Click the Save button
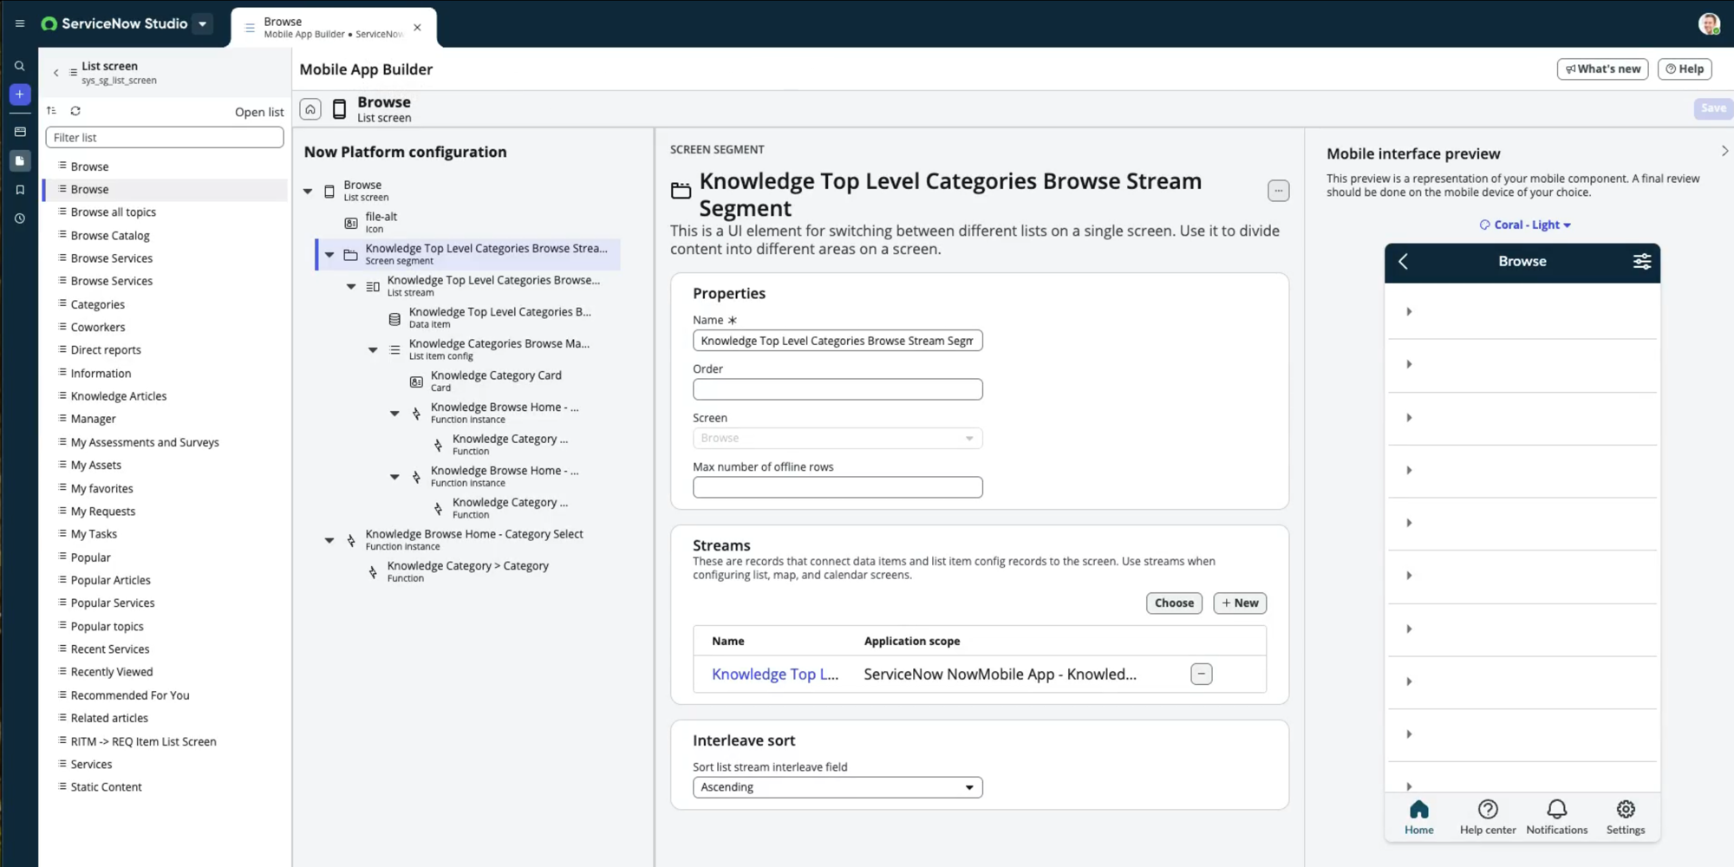 coord(1712,108)
